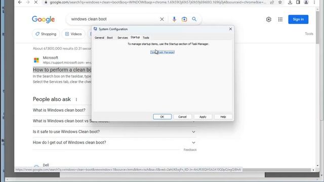Switch to the Services tab

point(123,38)
